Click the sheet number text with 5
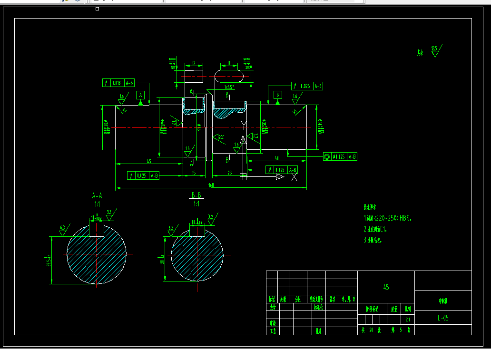 [x=401, y=330]
